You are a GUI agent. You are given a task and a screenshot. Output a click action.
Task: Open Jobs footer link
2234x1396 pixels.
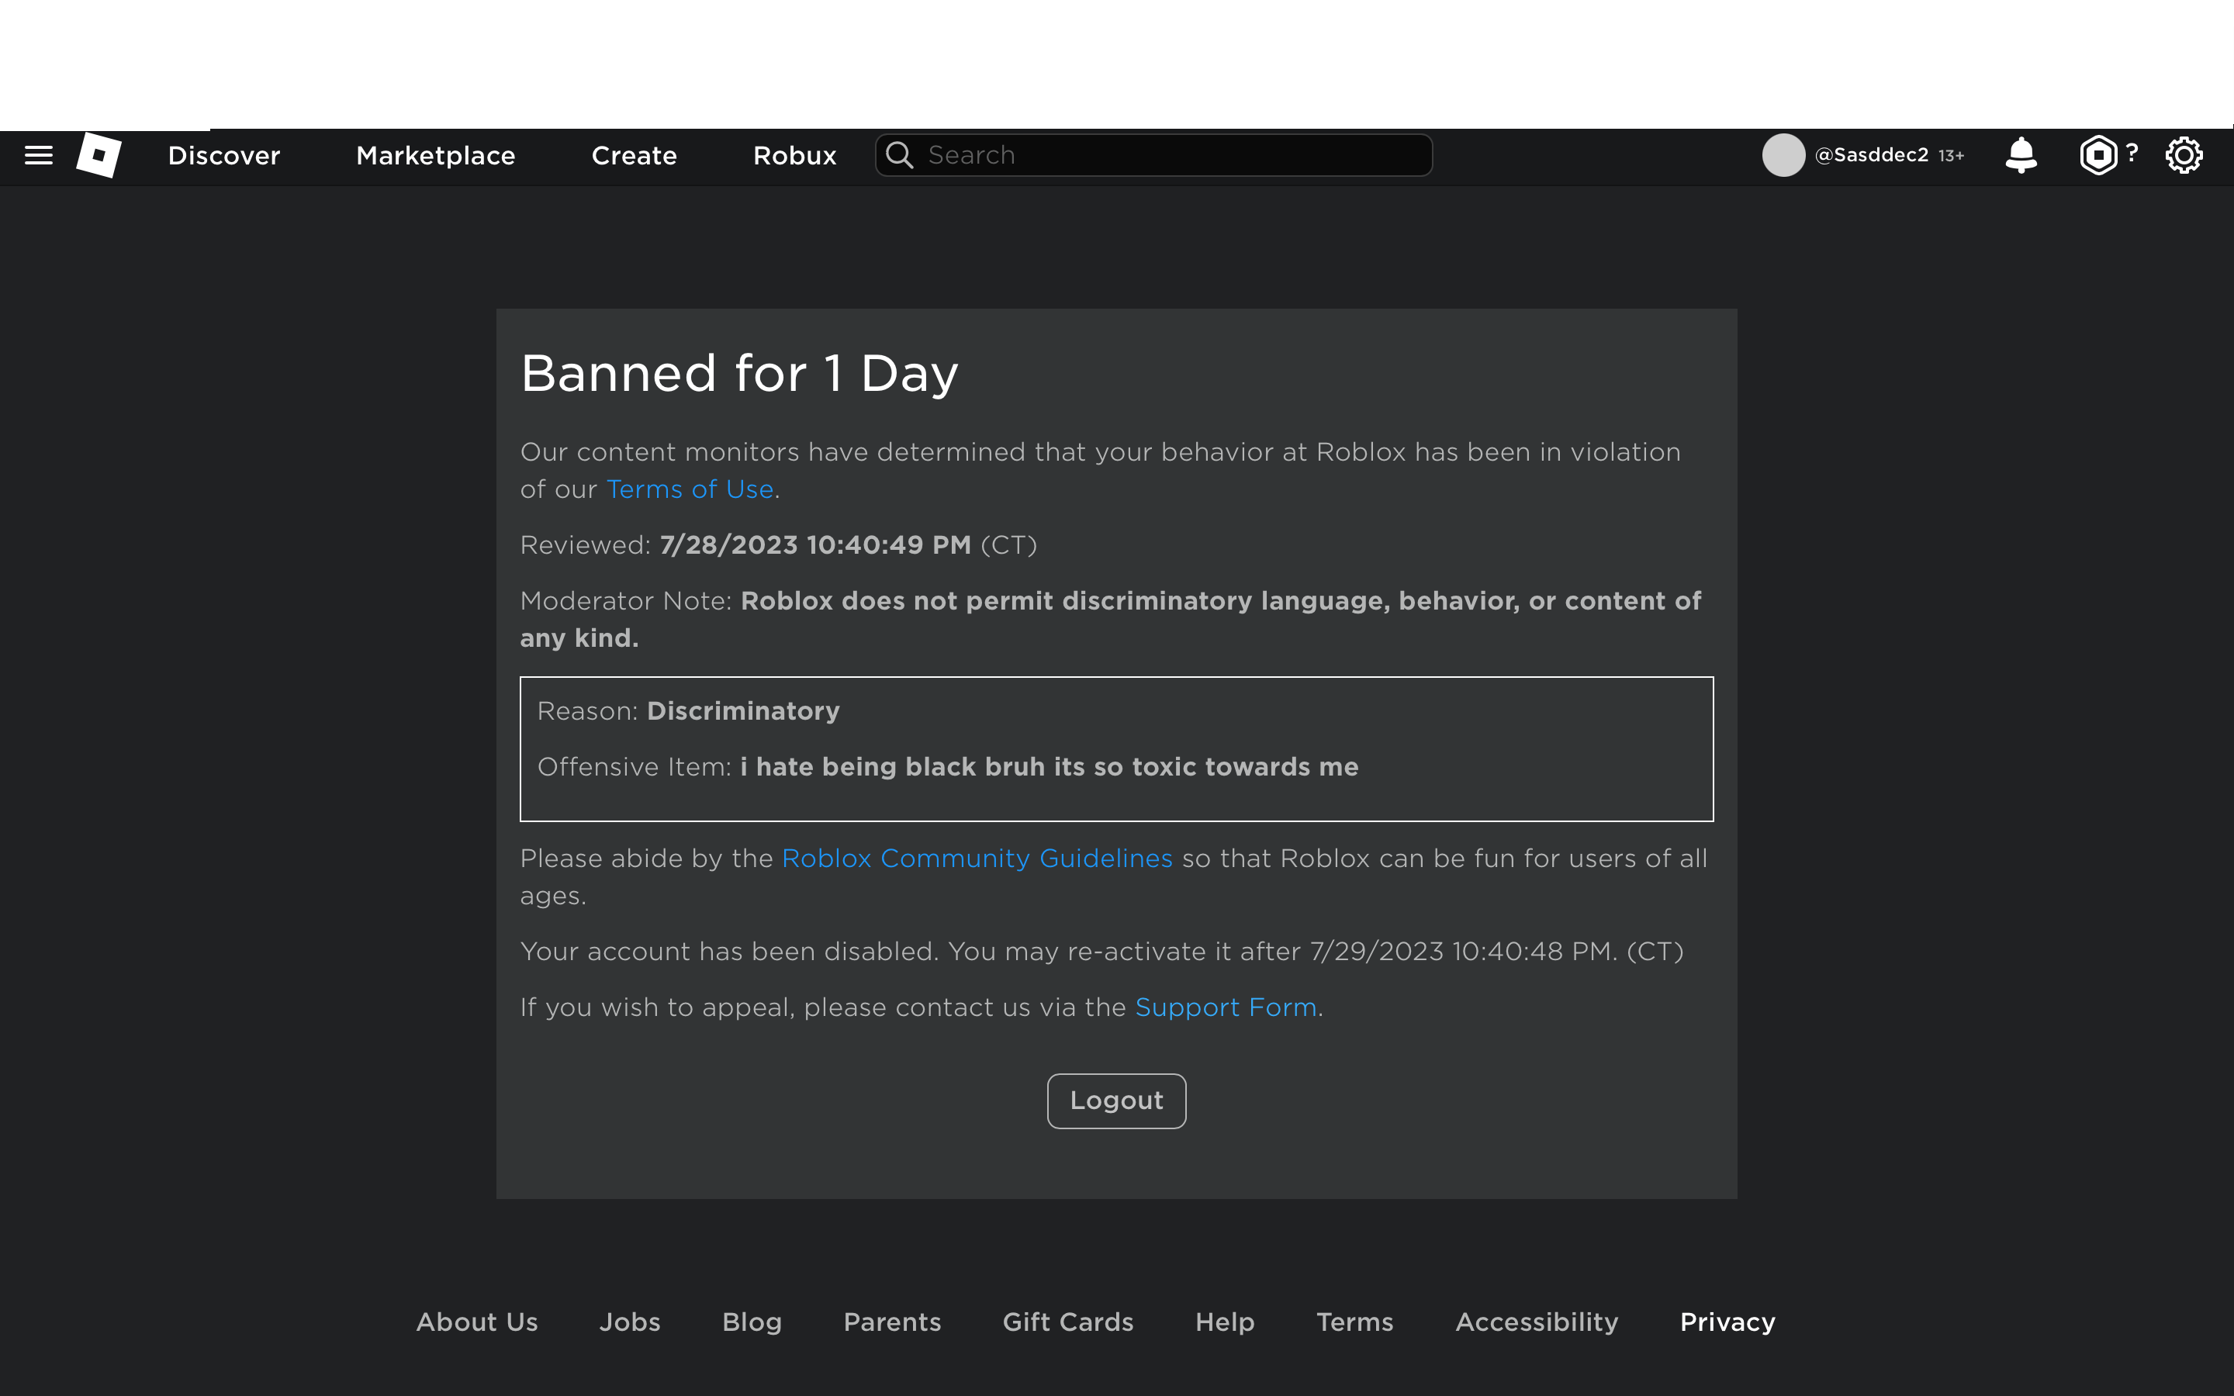click(630, 1322)
